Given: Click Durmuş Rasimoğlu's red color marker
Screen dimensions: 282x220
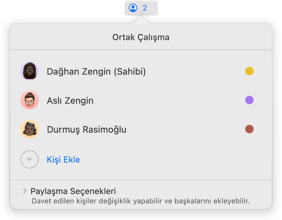Looking at the screenshot, I should click(249, 129).
